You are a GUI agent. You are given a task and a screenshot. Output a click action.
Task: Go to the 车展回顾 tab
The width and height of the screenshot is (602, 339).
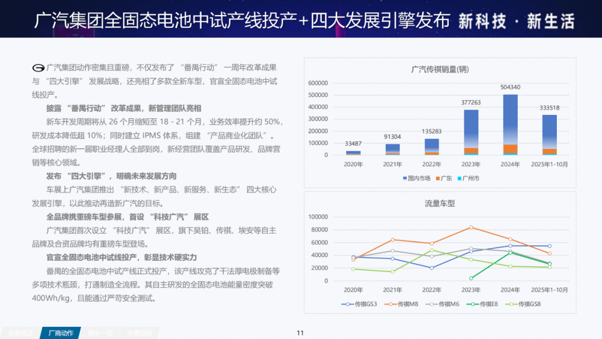[x=140, y=333]
